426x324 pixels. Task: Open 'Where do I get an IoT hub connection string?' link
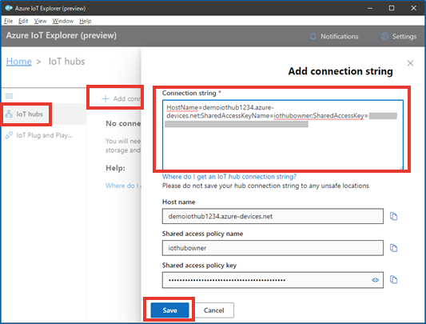(x=229, y=177)
